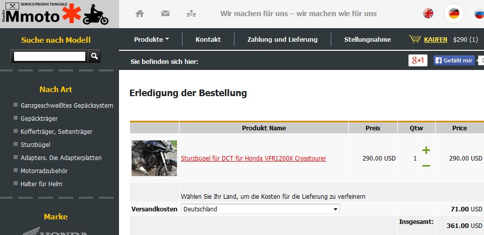Go to the home page icon
The width and height of the screenshot is (484, 235).
[x=140, y=14]
